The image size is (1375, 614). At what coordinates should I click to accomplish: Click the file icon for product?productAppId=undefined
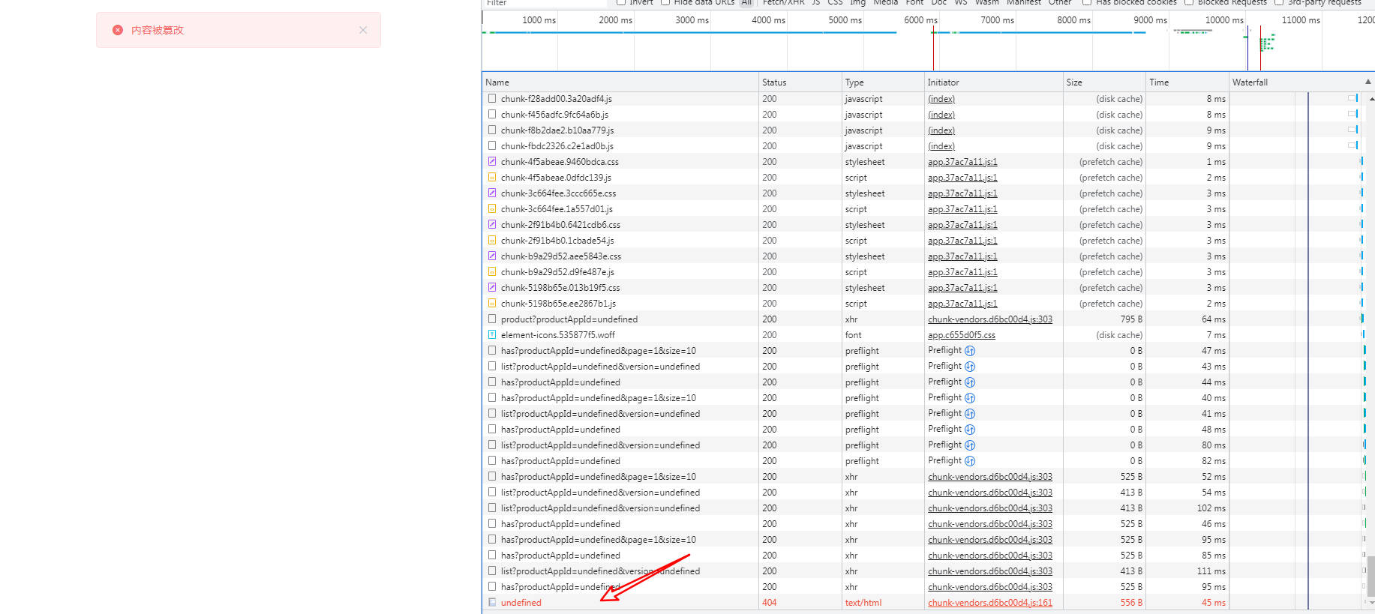(x=492, y=319)
